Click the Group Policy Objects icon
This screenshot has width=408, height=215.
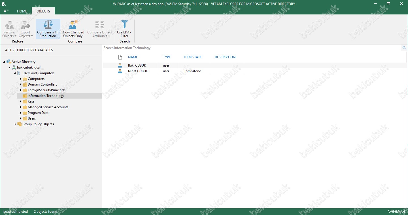19,124
